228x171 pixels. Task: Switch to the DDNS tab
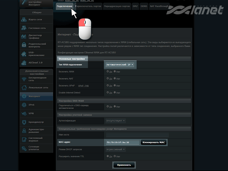coord(144,6)
